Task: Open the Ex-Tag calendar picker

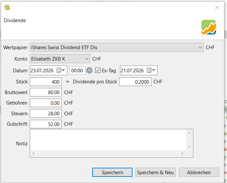Action: coord(151,70)
